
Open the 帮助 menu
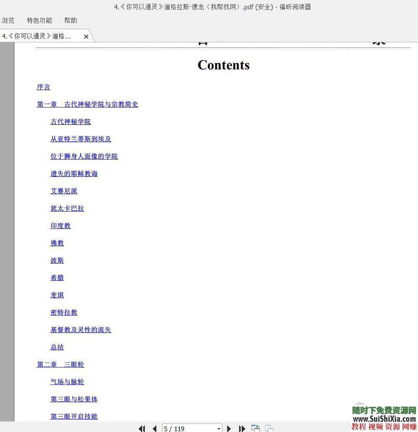click(70, 20)
